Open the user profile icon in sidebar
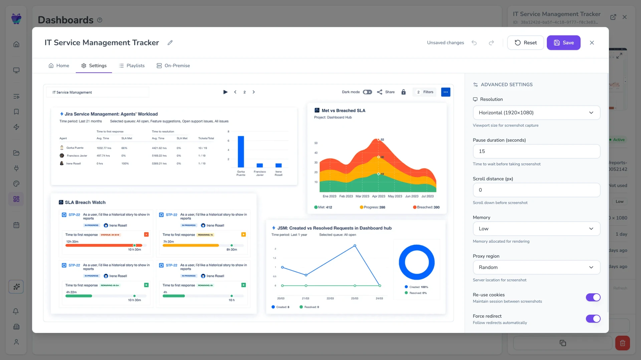Image resolution: width=641 pixels, height=360 pixels. coord(16,342)
